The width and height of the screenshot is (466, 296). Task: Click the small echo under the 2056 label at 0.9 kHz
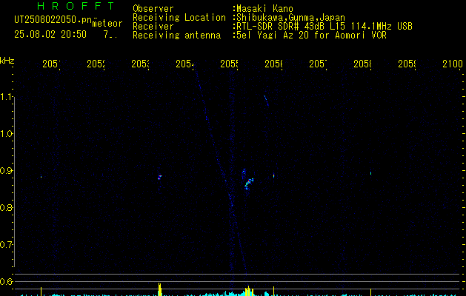273,176
